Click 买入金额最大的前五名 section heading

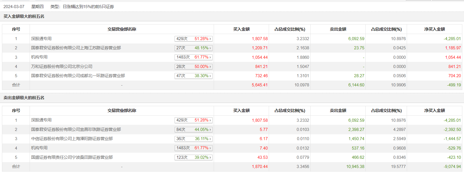click(x=24, y=16)
